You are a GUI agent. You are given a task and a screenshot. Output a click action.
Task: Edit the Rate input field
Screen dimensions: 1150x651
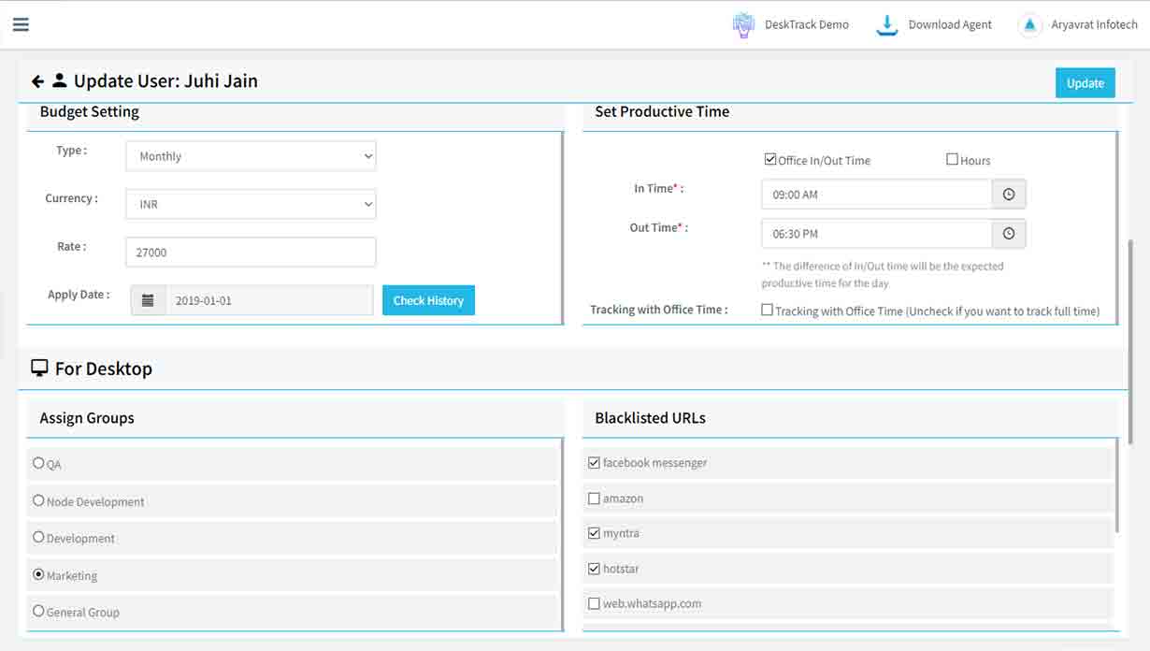tap(250, 252)
